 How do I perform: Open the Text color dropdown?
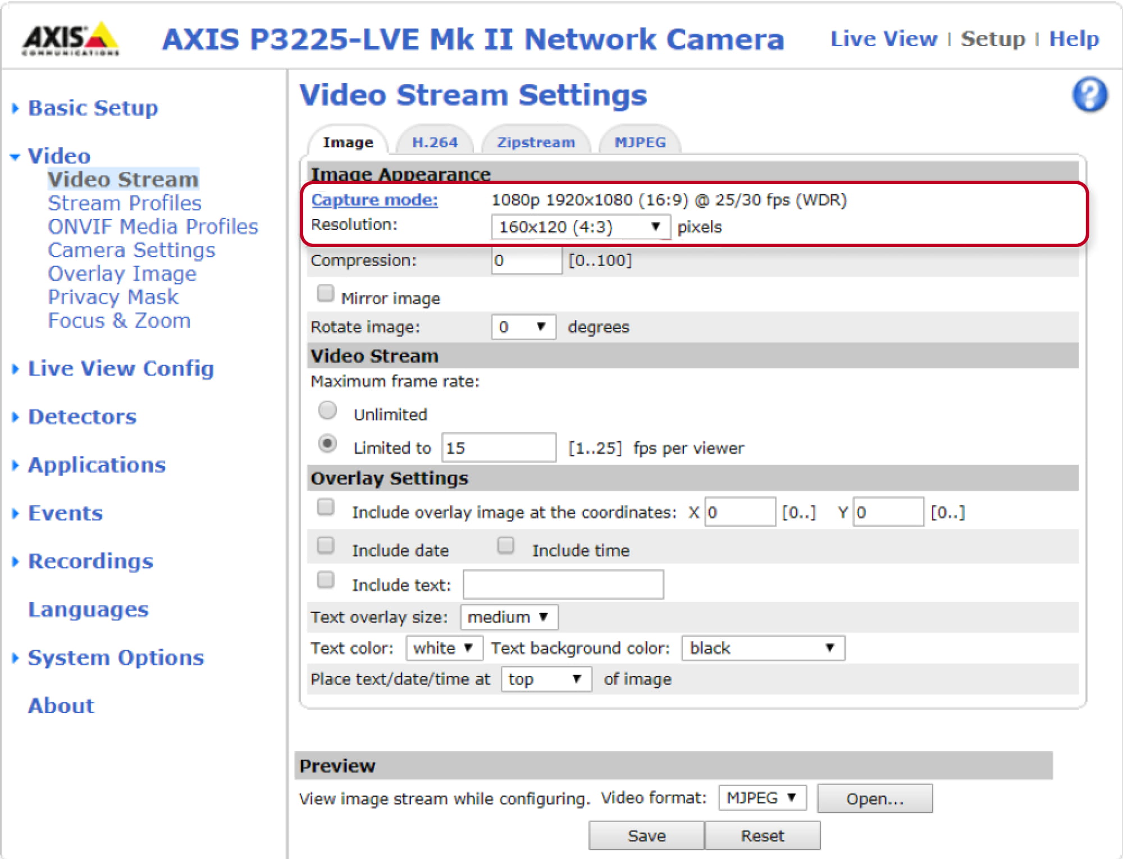444,648
